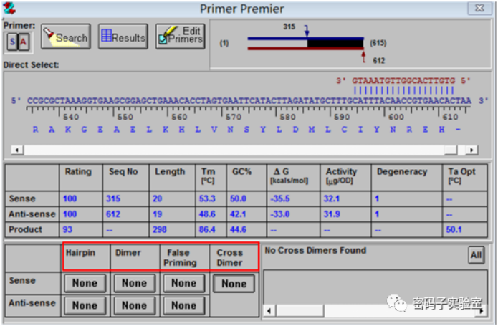Click the red anti-sense primer marker at 612

364,57
